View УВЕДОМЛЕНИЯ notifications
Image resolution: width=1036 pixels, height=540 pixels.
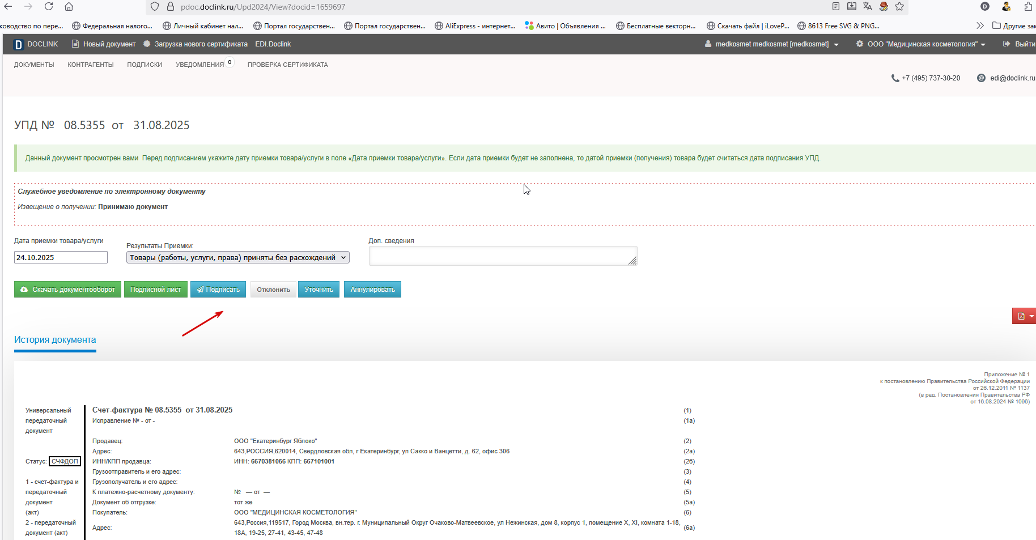[200, 65]
